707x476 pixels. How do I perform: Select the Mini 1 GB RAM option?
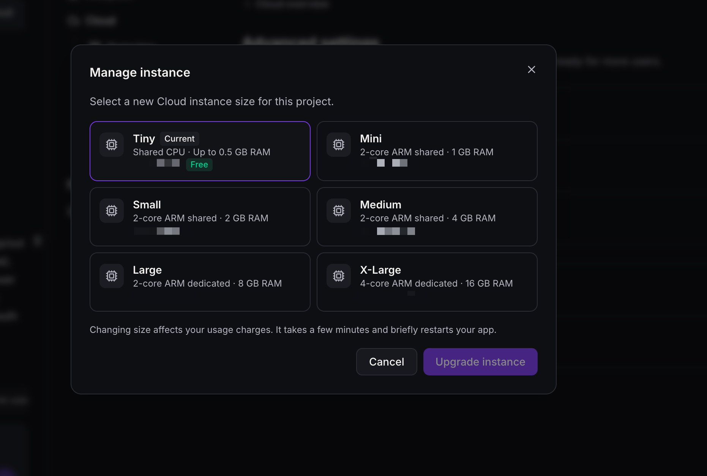427,151
